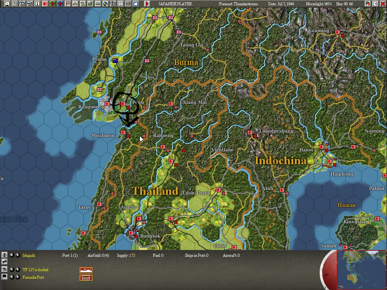The height and width of the screenshot is (290, 387).
Task: Select the Funauke Fort unit name
Action: [33, 277]
